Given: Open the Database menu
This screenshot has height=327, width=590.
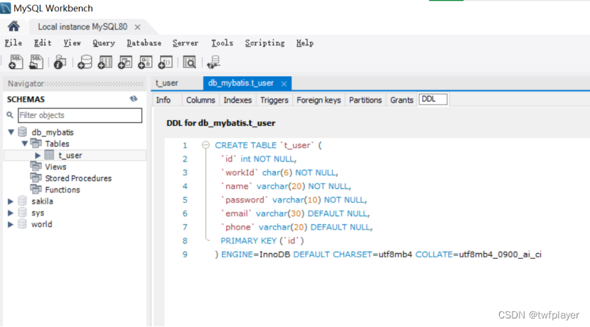Looking at the screenshot, I should tap(144, 43).
